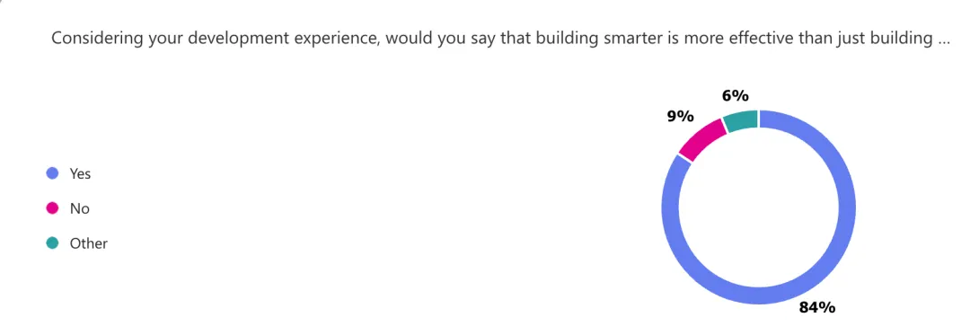Select the Yes legend label

(x=81, y=173)
